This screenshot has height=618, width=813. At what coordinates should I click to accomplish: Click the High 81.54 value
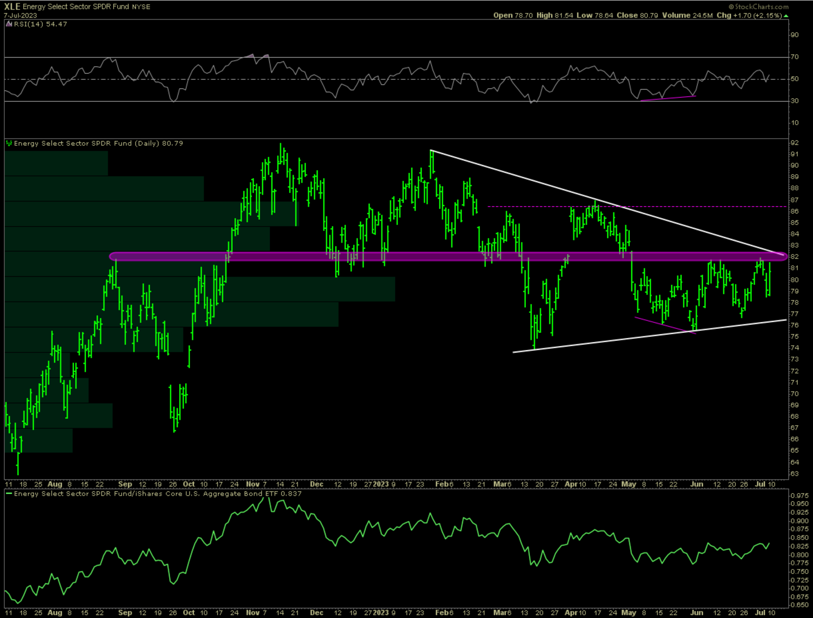point(554,16)
